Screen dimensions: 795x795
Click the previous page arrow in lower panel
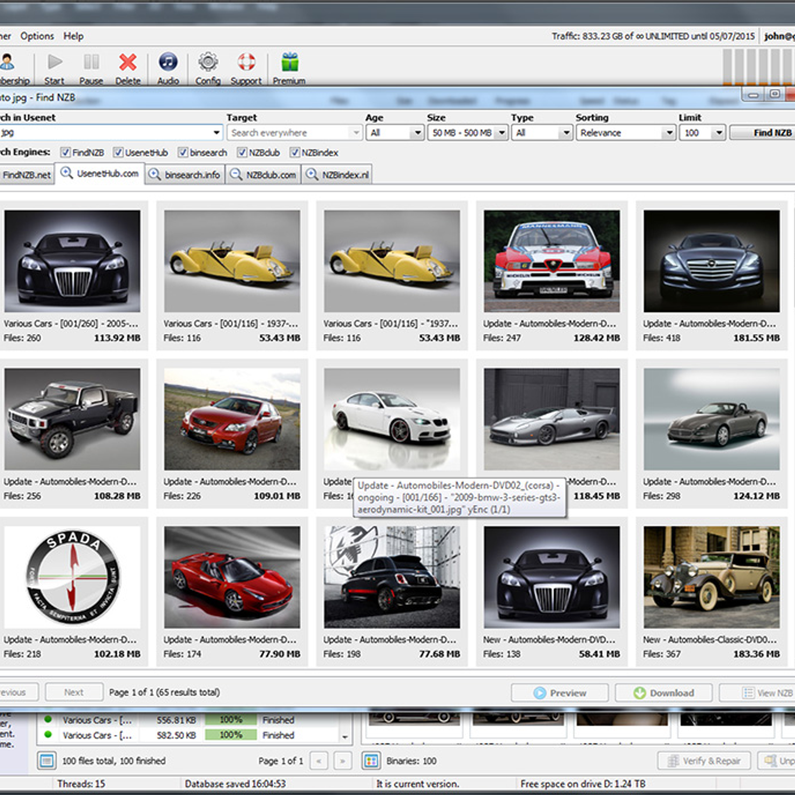pyautogui.click(x=319, y=761)
